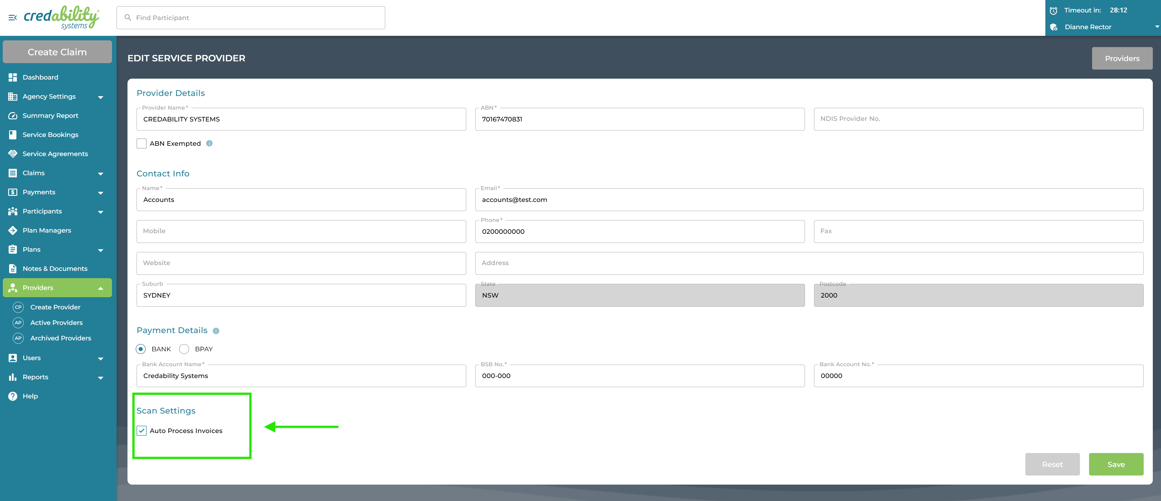This screenshot has height=501, width=1161.
Task: Expand the Claims submenu arrow
Action: tap(100, 174)
